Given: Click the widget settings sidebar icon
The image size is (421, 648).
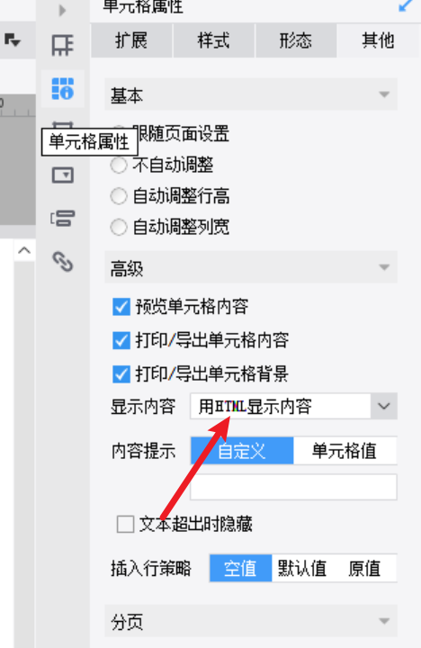Looking at the screenshot, I should 62,175.
